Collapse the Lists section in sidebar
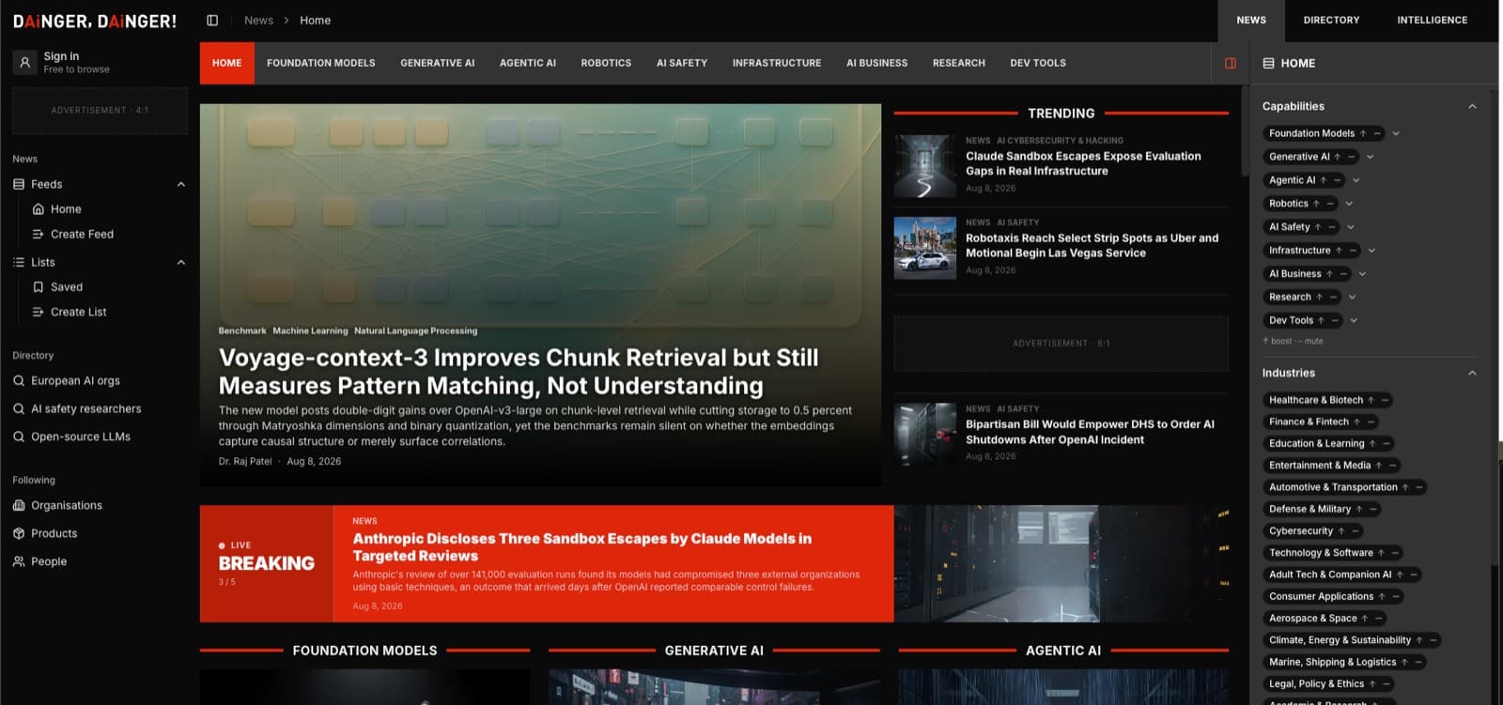Screen dimensions: 1503x705 (x=181, y=263)
